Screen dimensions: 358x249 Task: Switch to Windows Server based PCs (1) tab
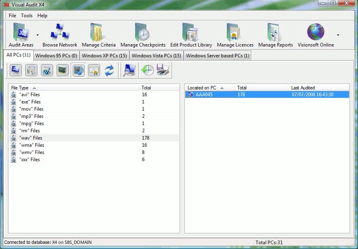pos(218,56)
